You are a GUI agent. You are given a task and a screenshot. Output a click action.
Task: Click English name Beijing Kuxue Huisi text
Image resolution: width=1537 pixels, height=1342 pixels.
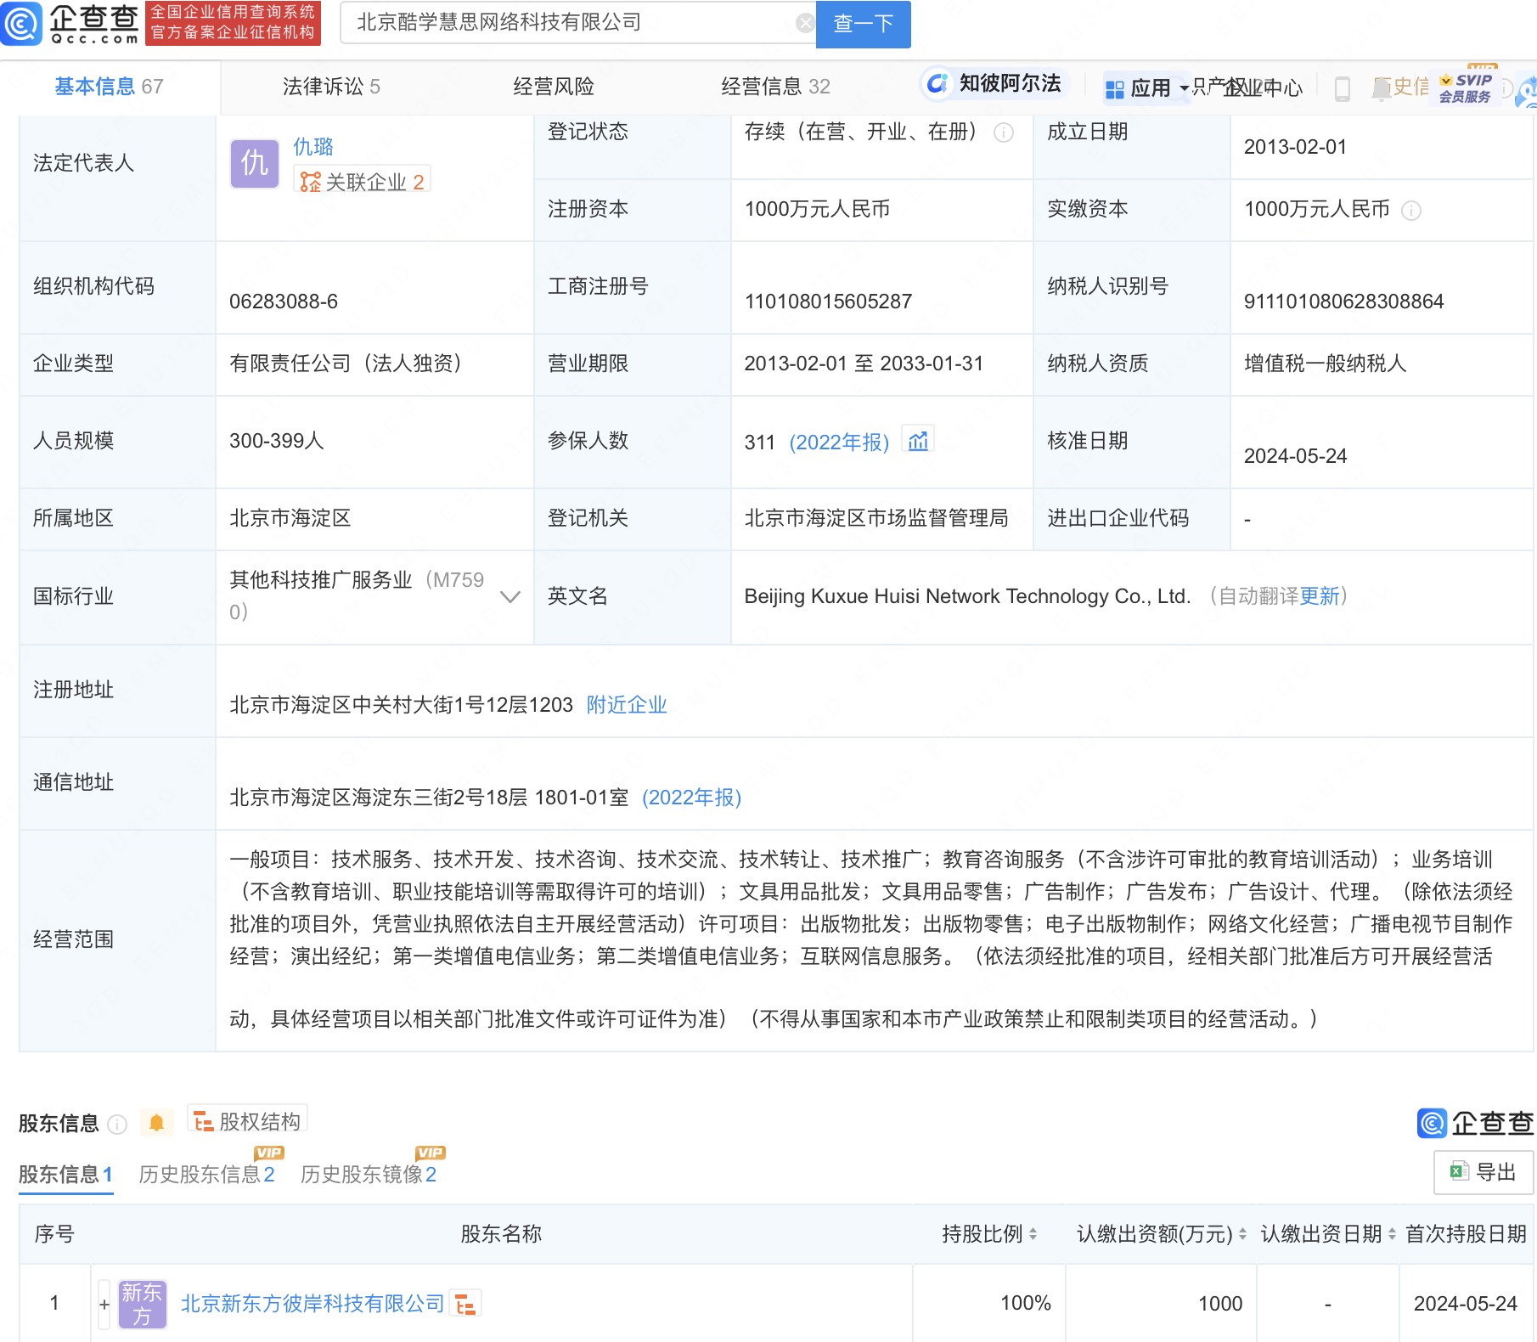(967, 596)
